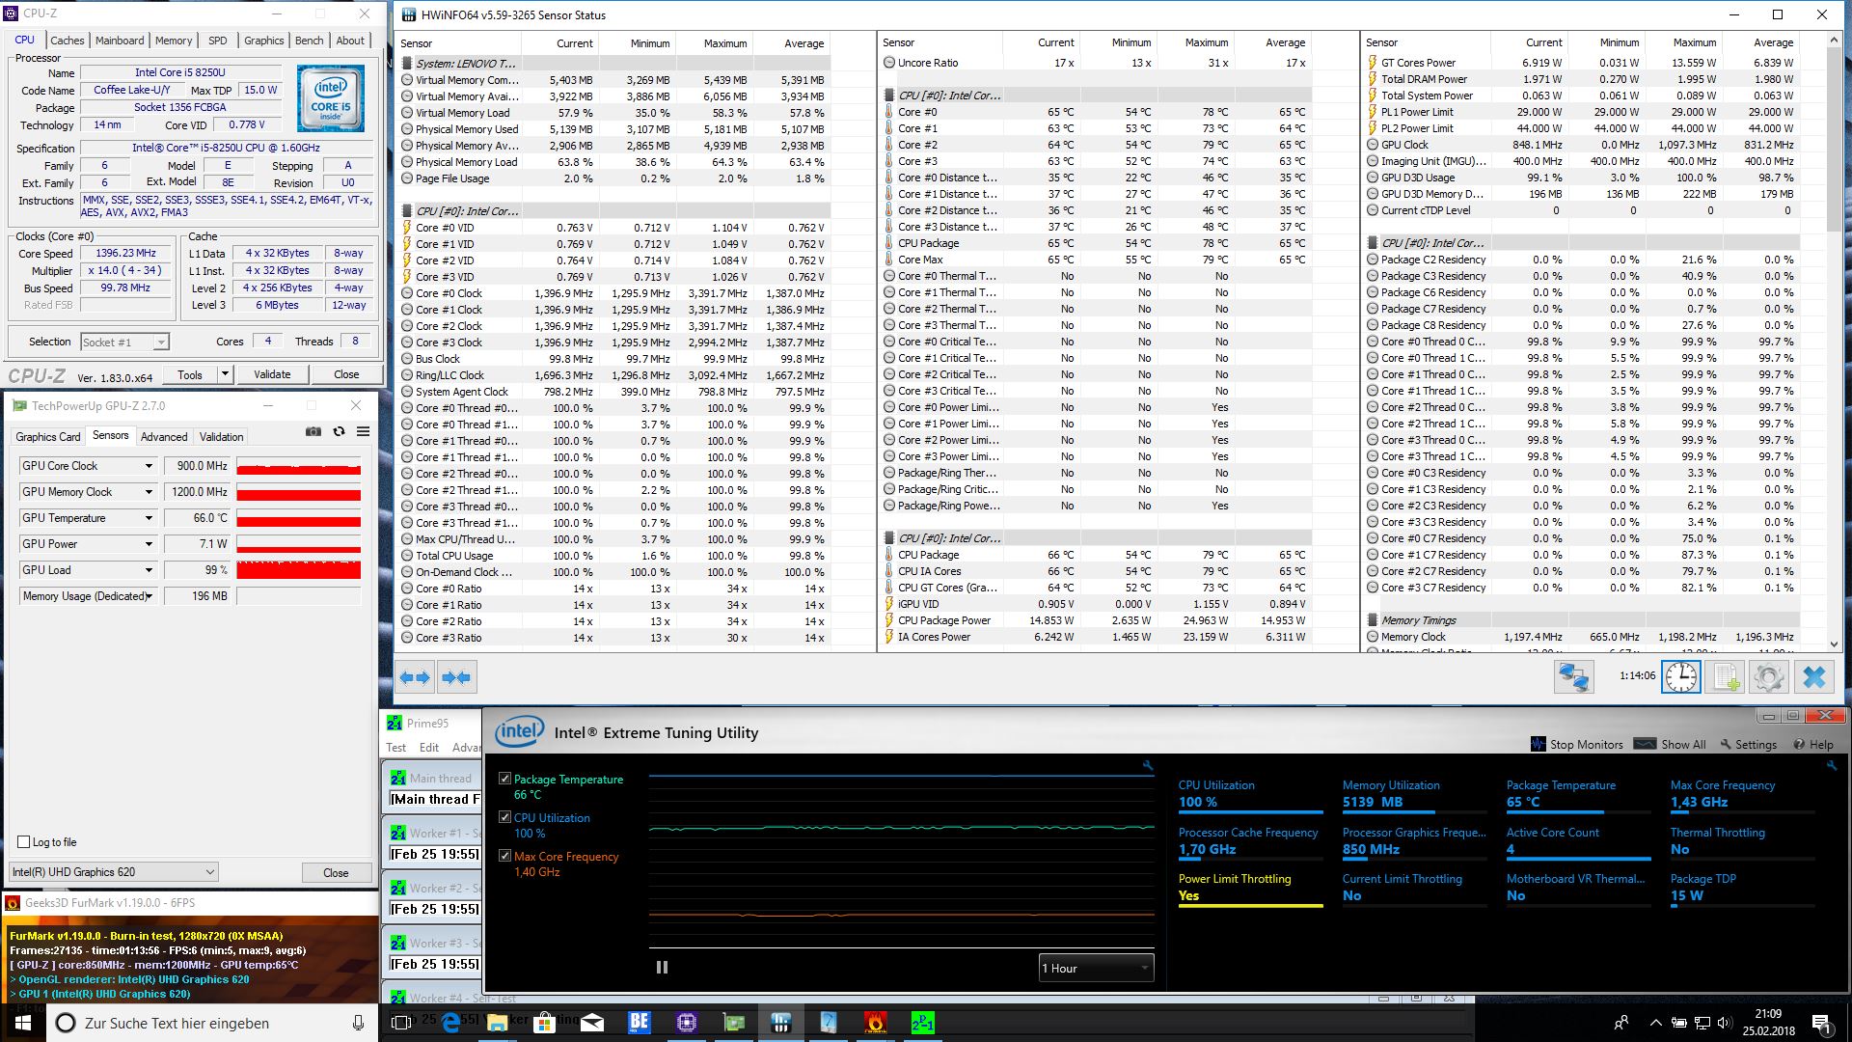Open the CPU-Z Tools dropdown arrow
This screenshot has width=1852, height=1042.
click(x=225, y=374)
